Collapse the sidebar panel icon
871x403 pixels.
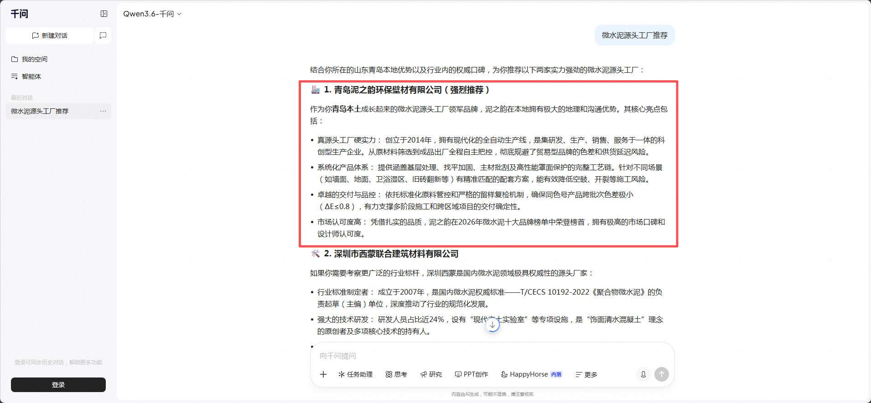(104, 14)
